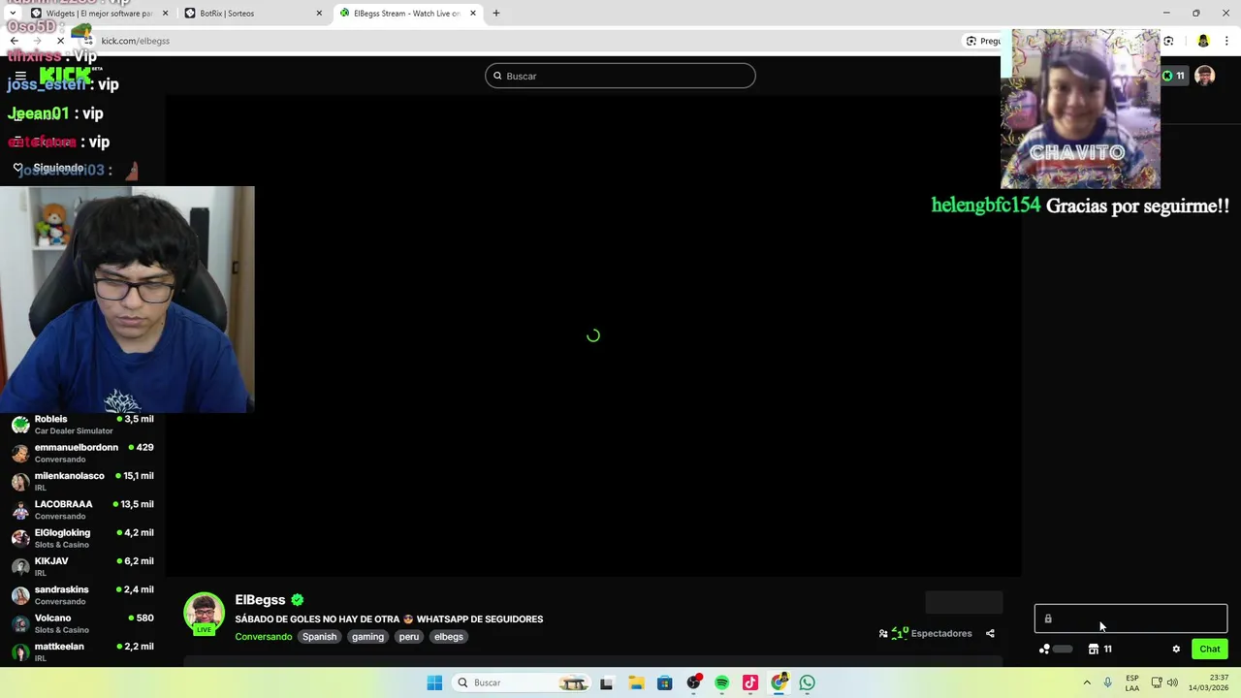Viewport: 1241px width, 698px height.
Task: Click the verified badge next to ElBegss
Action: (298, 600)
